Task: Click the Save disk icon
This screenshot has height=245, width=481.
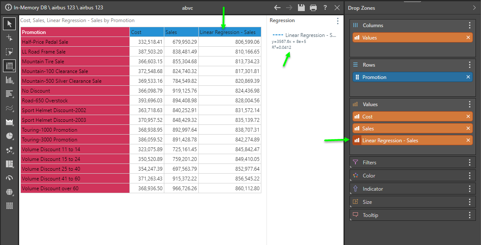Action: tap(301, 8)
